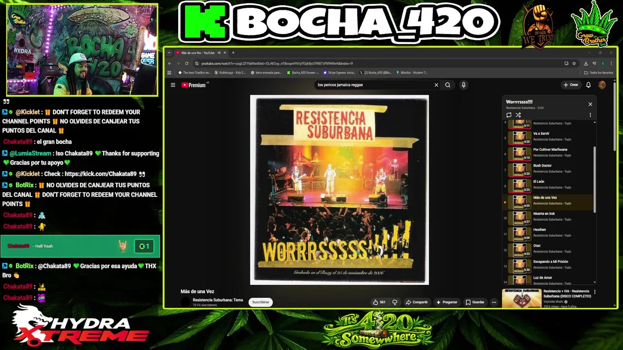Open a new browser tab
This screenshot has width=623, height=350.
[x=233, y=52]
